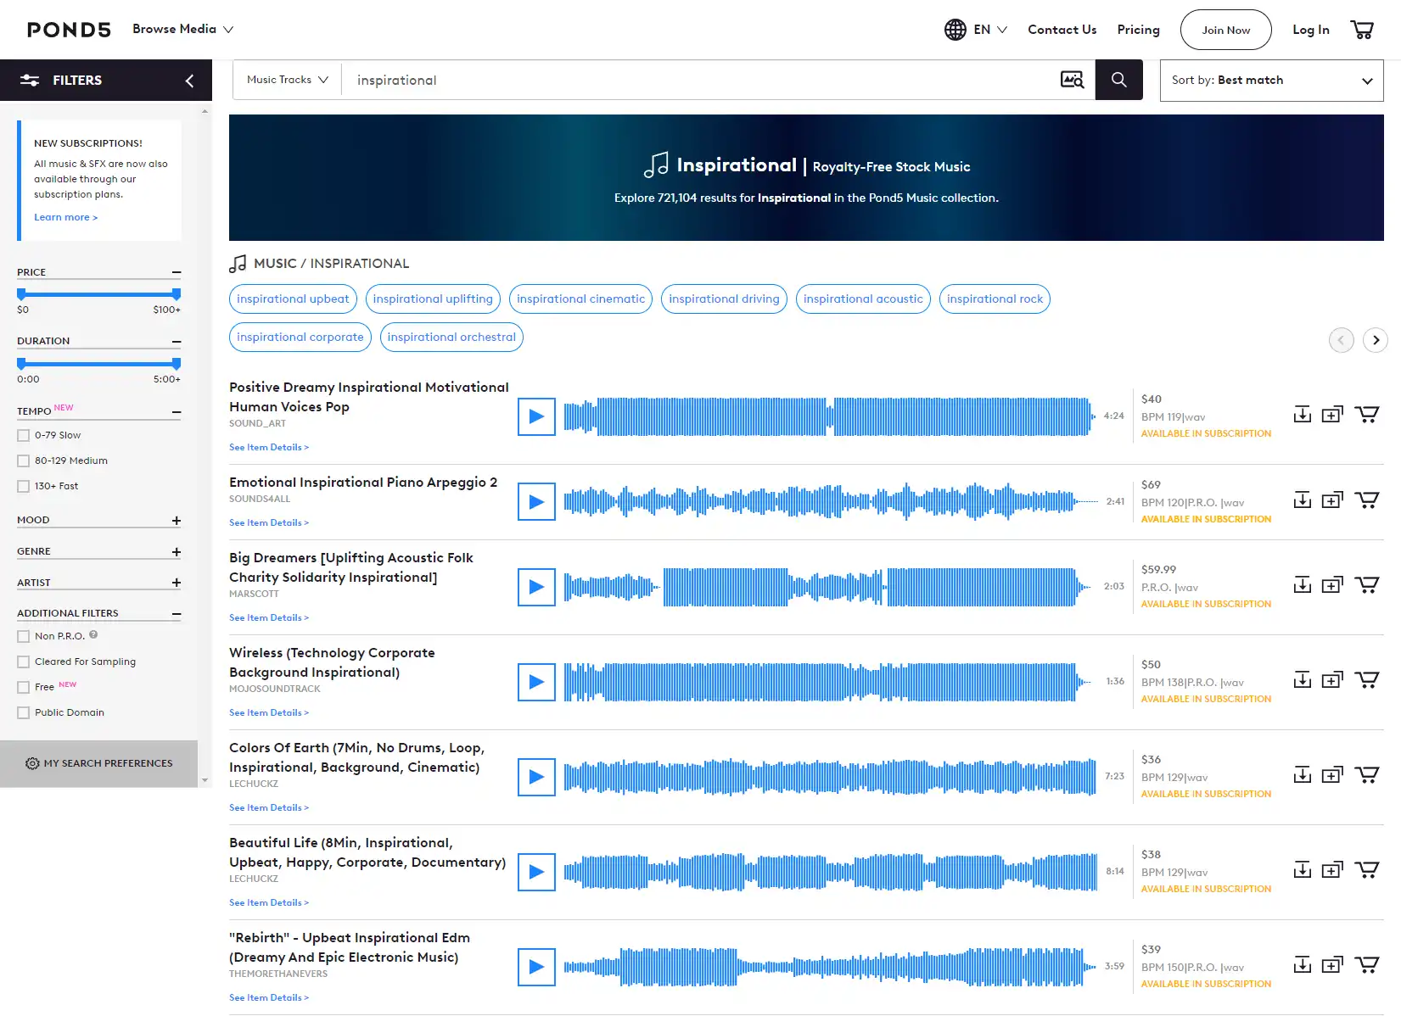Viewport: 1401px width, 1016px height.
Task: Open the Sort by Best match dropdown
Action: pyautogui.click(x=1271, y=81)
